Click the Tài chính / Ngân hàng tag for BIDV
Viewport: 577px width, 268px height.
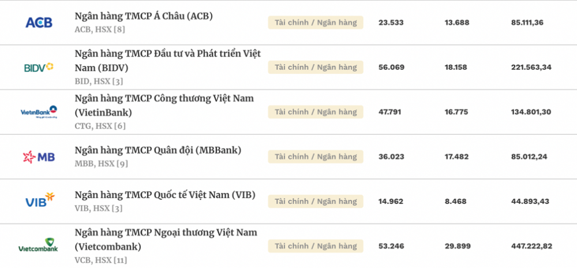pyautogui.click(x=316, y=68)
